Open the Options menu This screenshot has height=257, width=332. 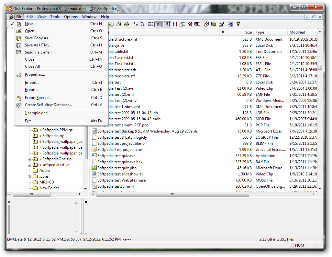(71, 17)
